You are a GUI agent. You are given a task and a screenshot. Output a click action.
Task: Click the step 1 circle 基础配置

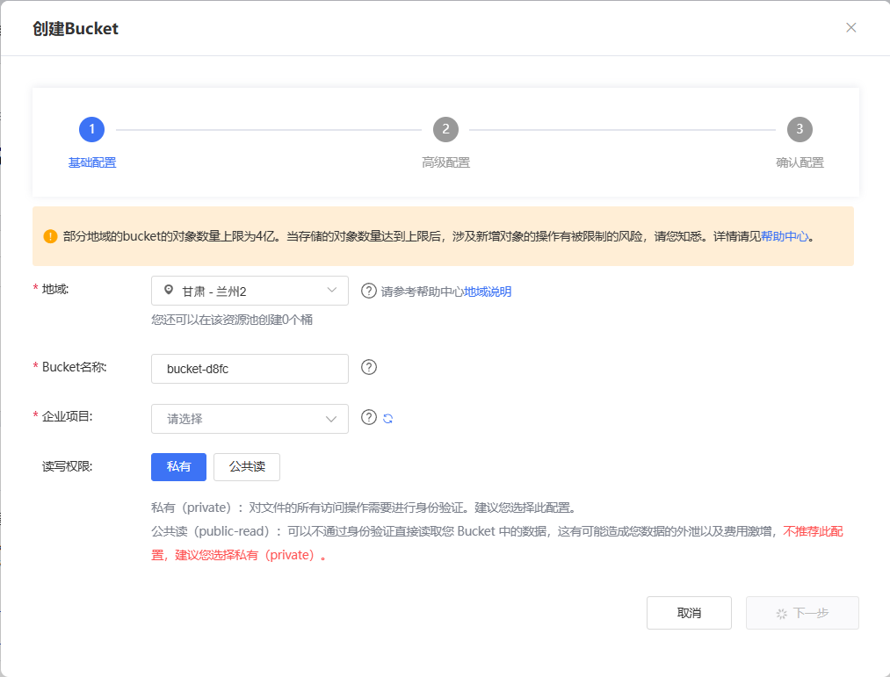click(91, 129)
